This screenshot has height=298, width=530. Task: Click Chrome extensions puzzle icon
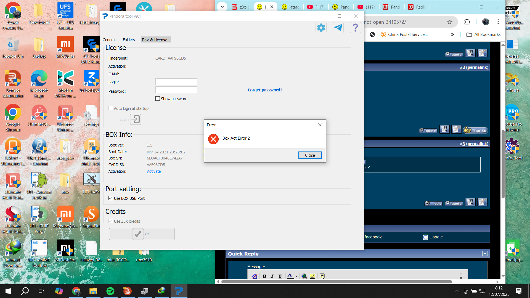pyautogui.click(x=467, y=22)
